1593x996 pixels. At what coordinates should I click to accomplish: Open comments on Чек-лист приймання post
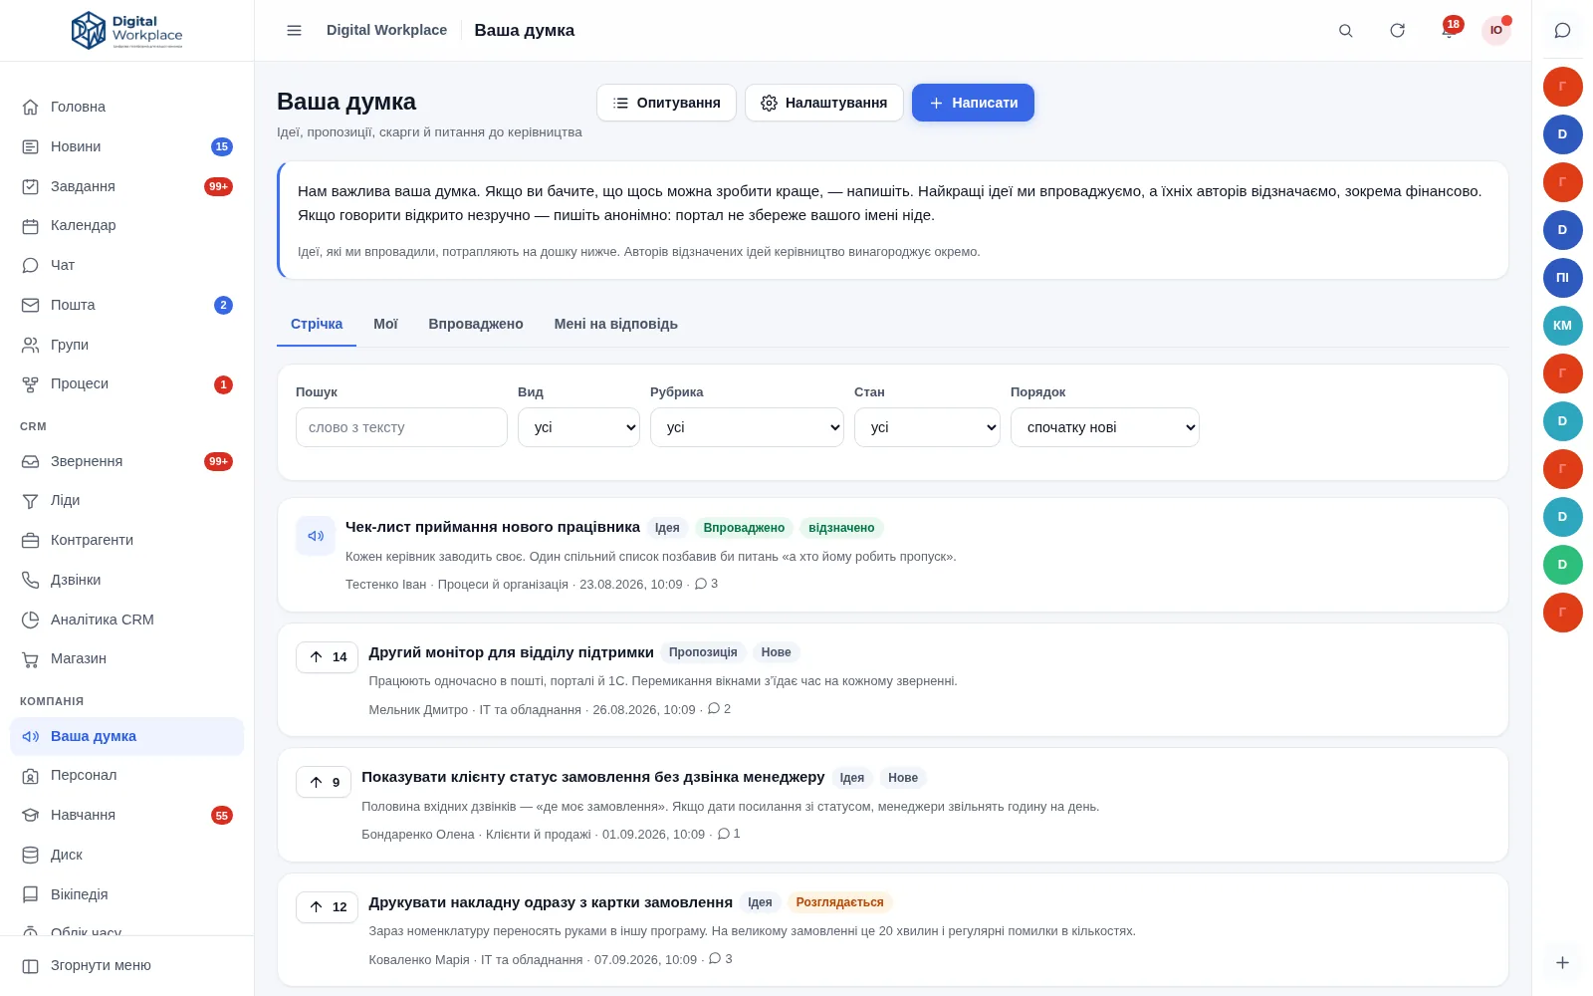click(x=706, y=584)
